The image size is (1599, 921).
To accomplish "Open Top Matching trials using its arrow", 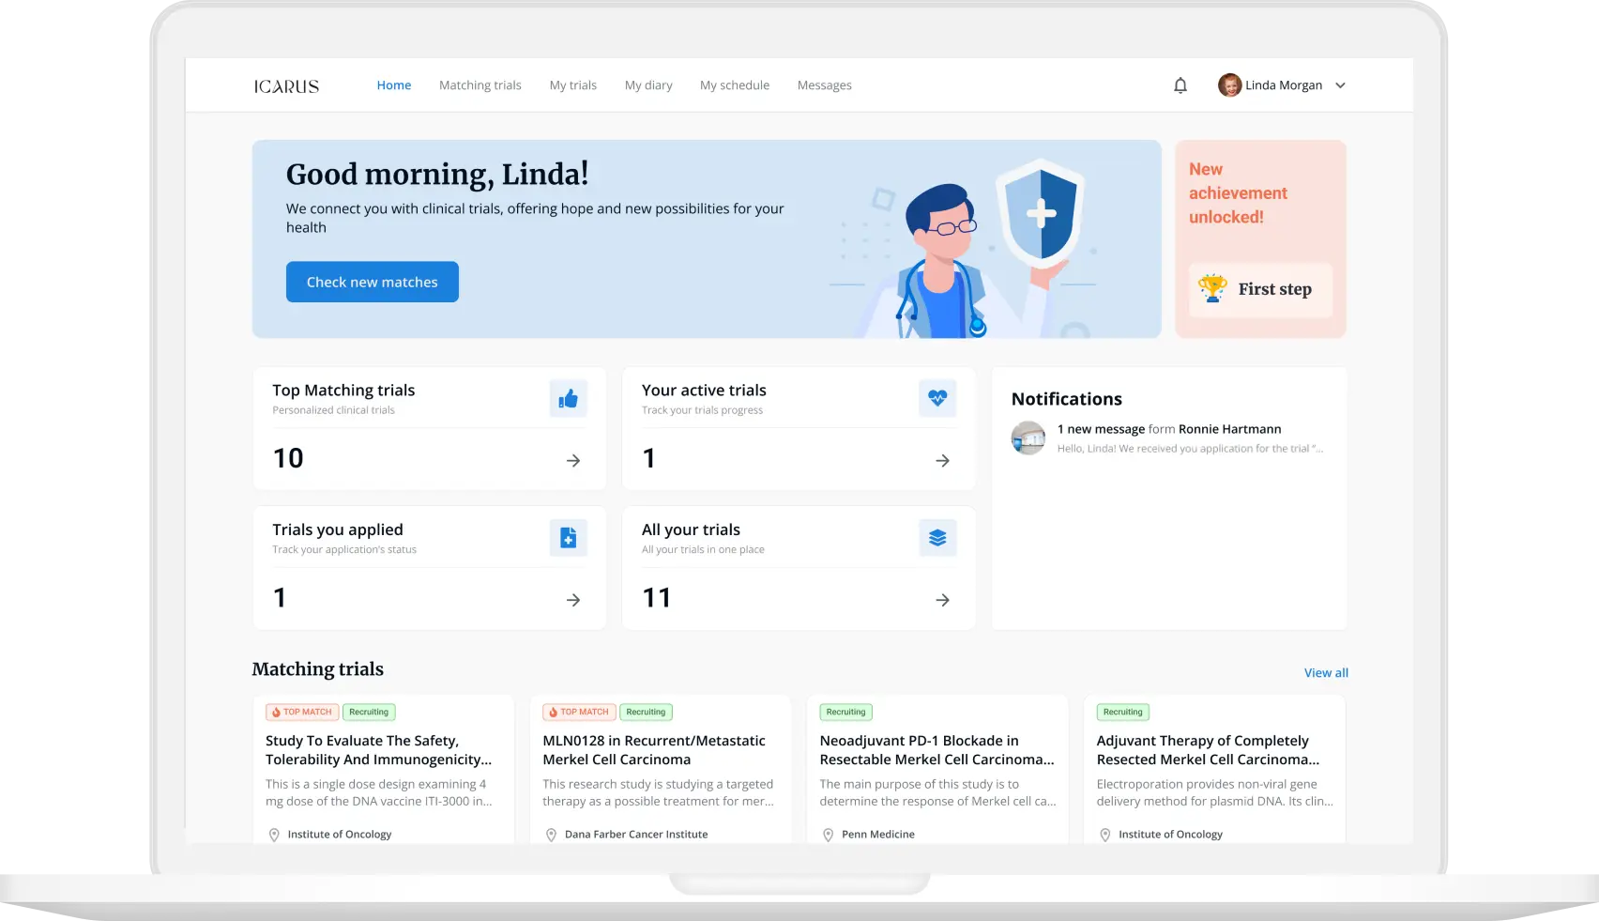I will click(573, 461).
